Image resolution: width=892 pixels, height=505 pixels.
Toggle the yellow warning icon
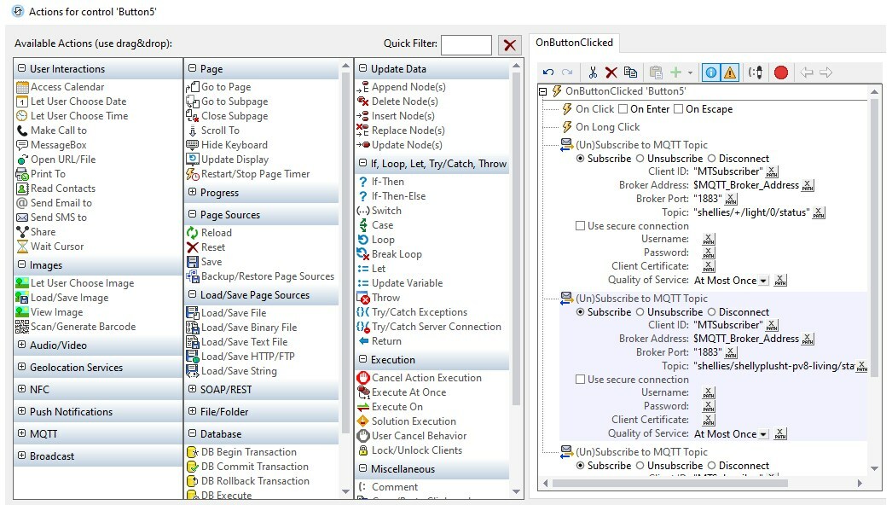click(x=730, y=73)
